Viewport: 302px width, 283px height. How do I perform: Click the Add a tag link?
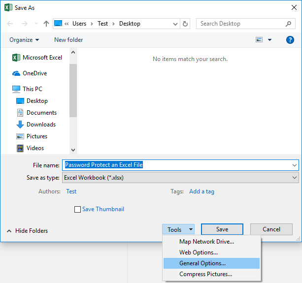pyautogui.click(x=201, y=191)
